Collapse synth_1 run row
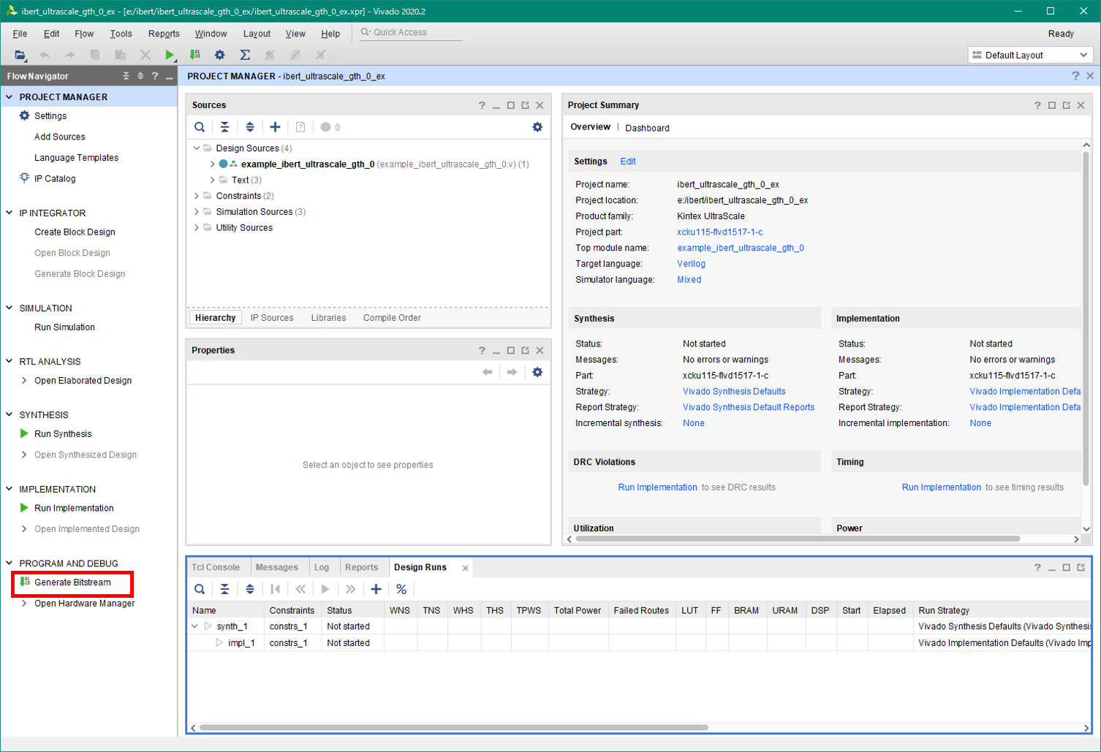 pos(194,626)
